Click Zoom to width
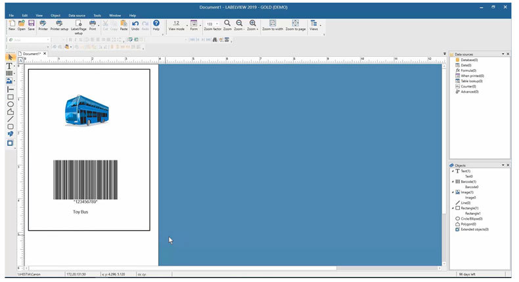The height and width of the screenshot is (282, 519). coord(272,26)
